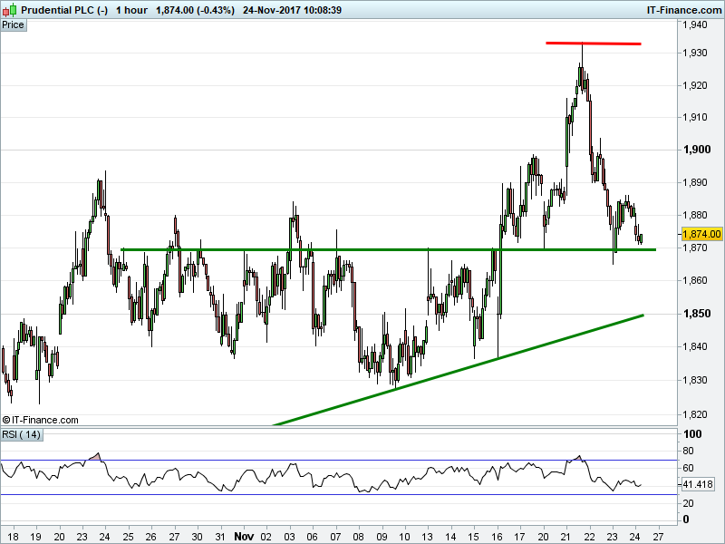Click the yellow 1,874.00 current price tag

[x=701, y=234]
